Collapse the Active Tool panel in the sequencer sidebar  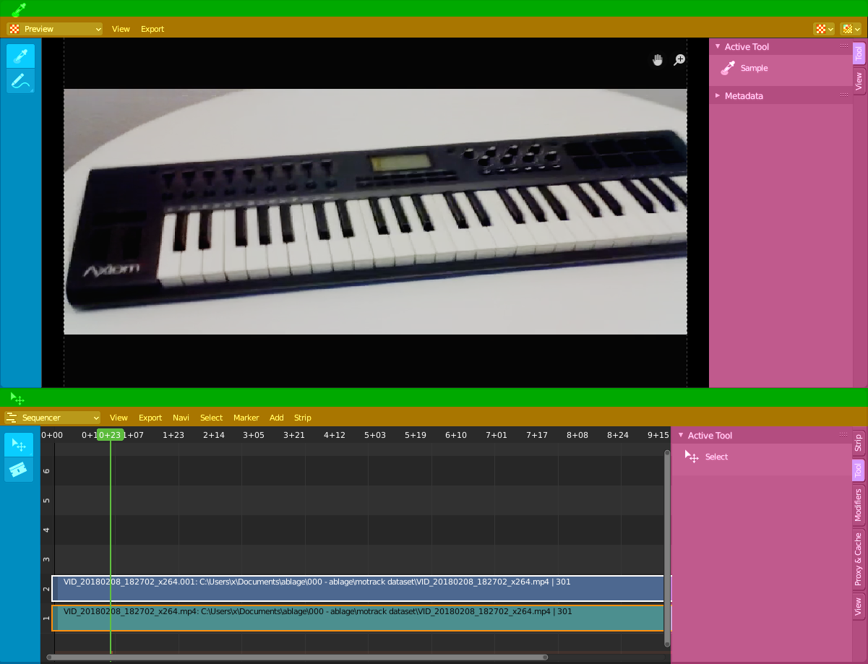681,435
